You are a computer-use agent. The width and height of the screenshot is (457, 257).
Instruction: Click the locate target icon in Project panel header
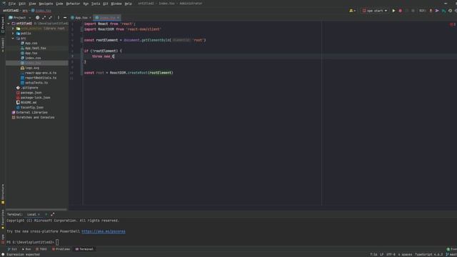tap(37, 18)
